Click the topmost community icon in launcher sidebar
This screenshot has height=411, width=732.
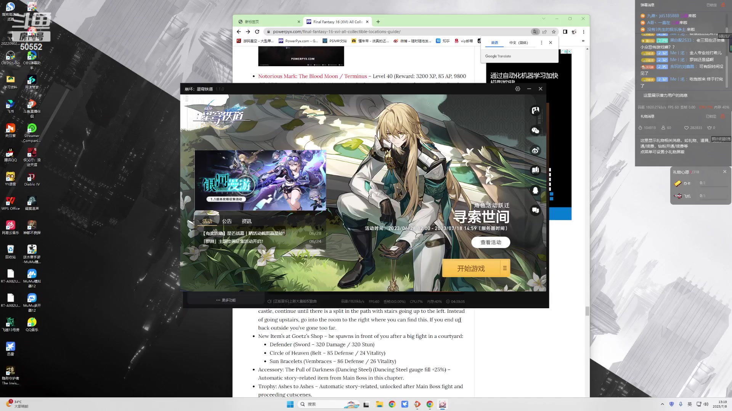click(x=535, y=110)
